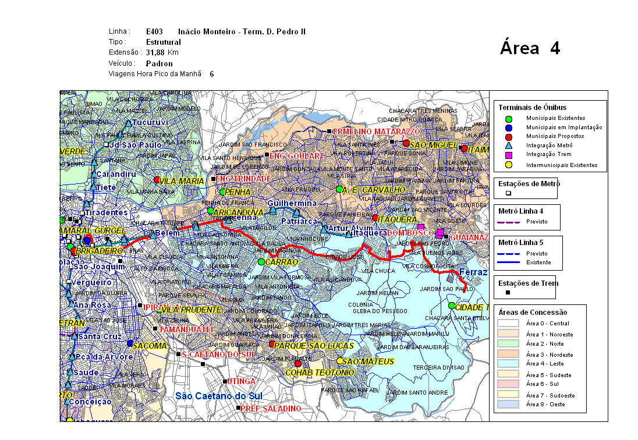Click the red Parque São Lucas terminal marker
Screen dimensions: 638x440
272,344
